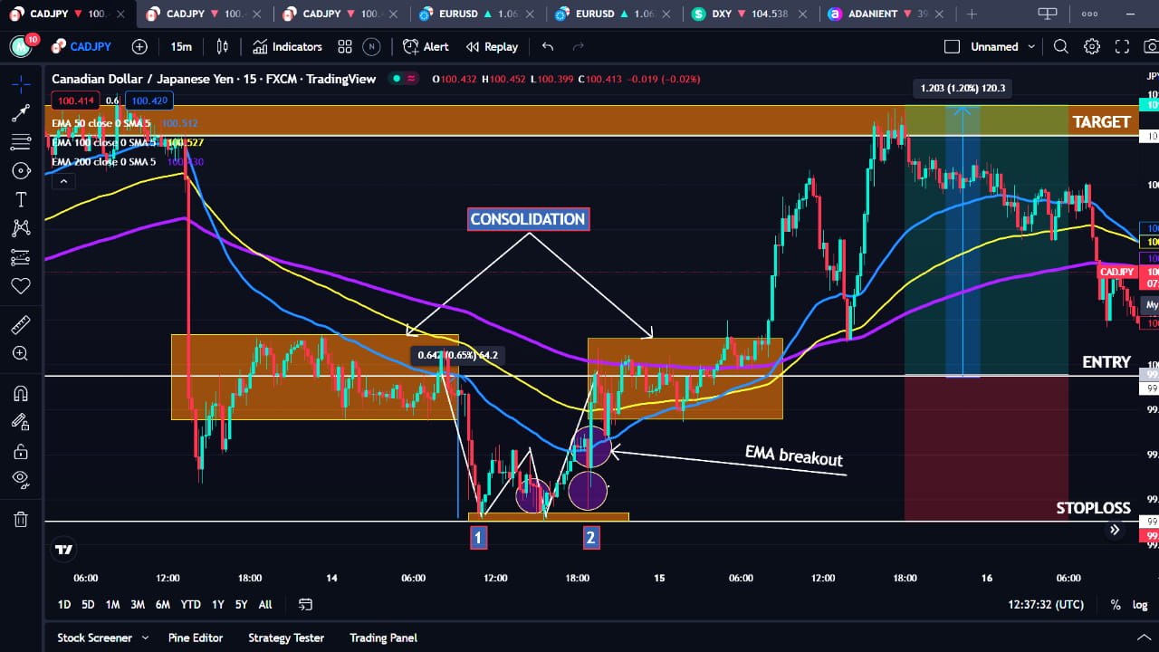Start bar Replay mode

pos(492,46)
